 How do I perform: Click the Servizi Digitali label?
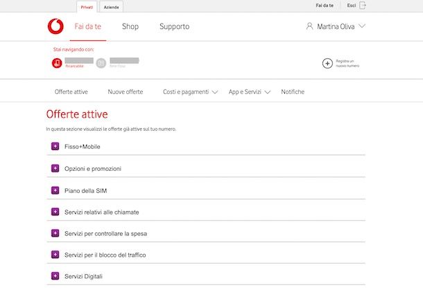[x=83, y=276]
